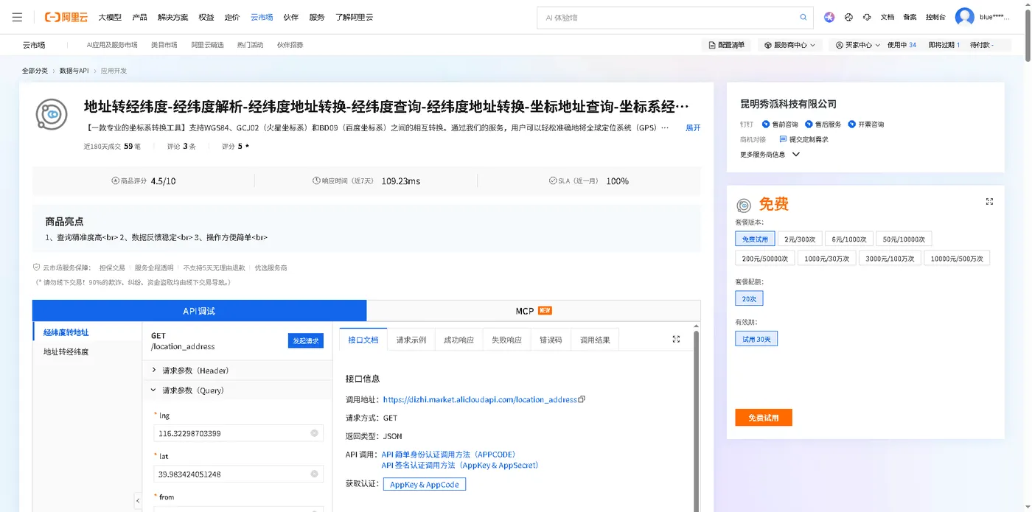Click the 阿里云 logo
The height and width of the screenshot is (512, 1032).
click(66, 17)
